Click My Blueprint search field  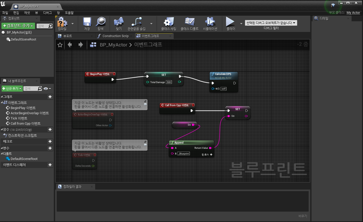[33, 89]
